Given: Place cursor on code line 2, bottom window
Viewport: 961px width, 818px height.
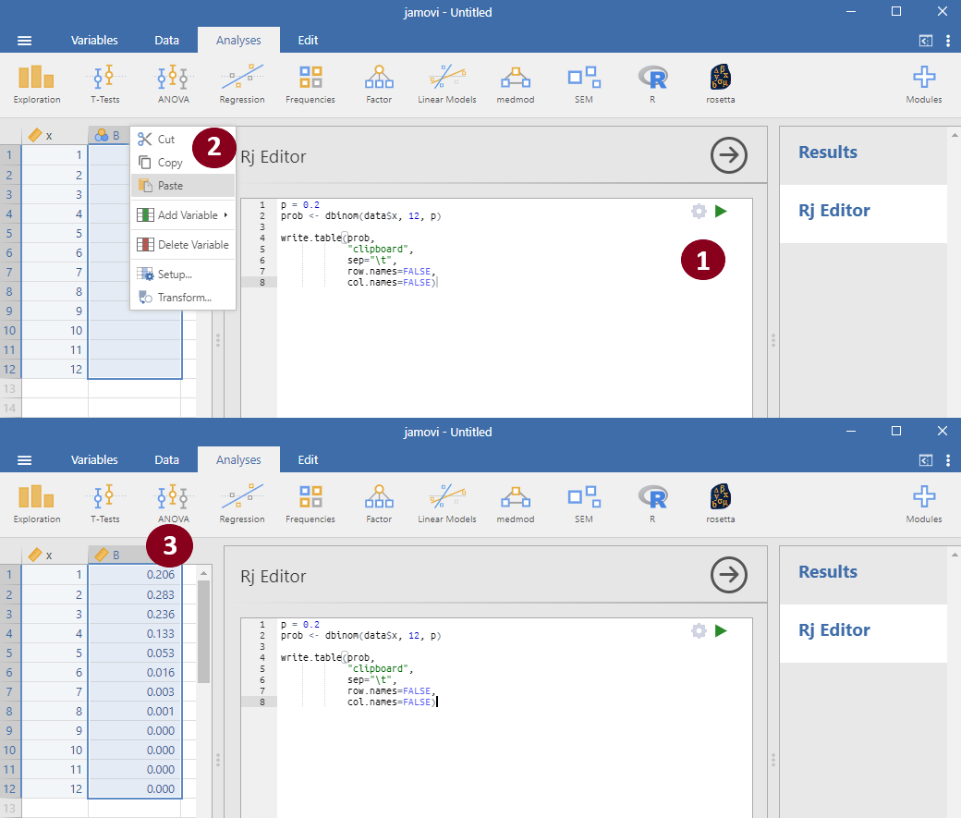Looking at the screenshot, I should click(360, 635).
